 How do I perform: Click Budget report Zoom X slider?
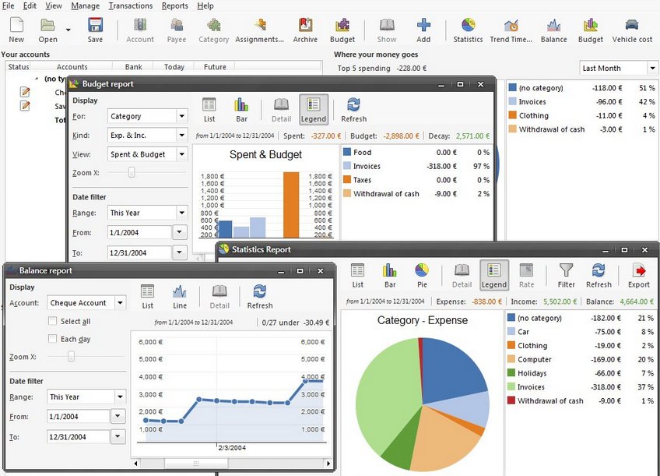pos(132,172)
